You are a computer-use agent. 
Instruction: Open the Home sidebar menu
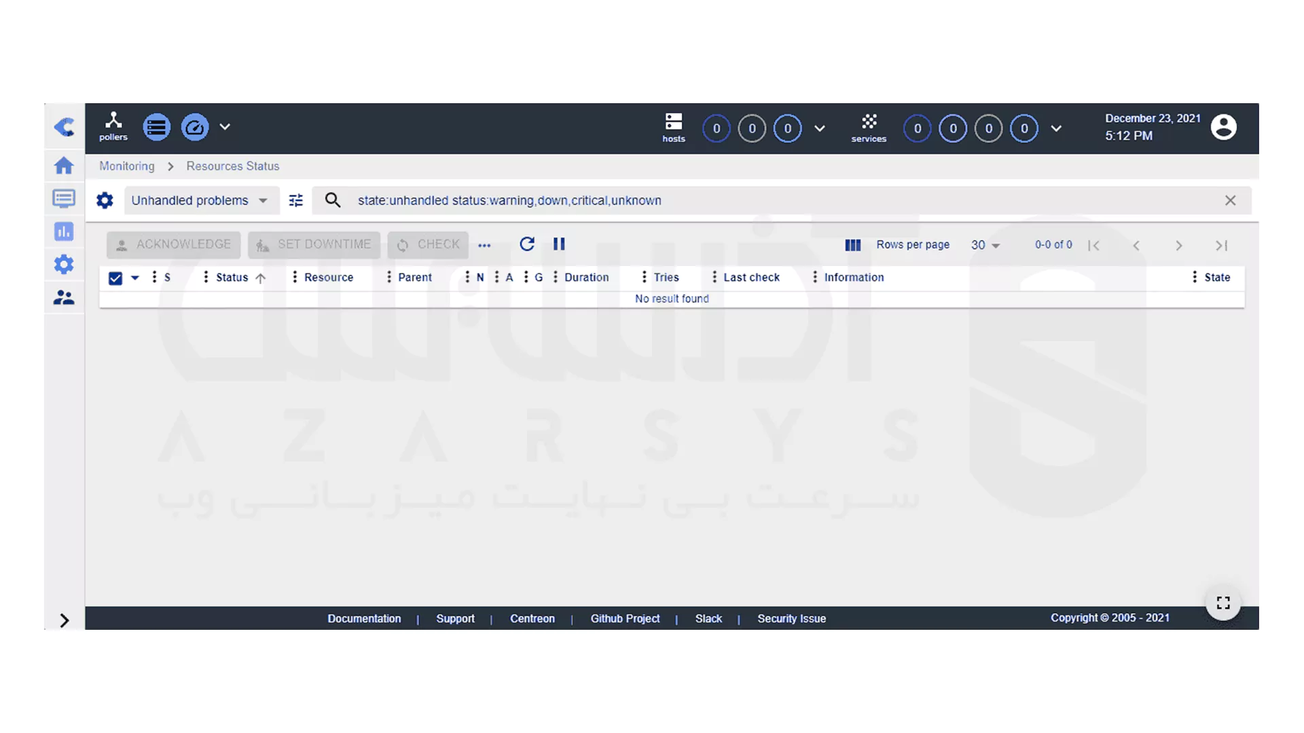click(64, 165)
